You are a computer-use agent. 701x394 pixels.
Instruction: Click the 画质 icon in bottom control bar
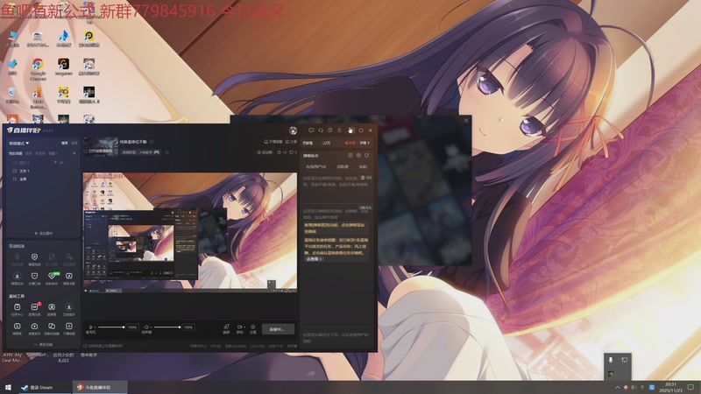(226, 328)
